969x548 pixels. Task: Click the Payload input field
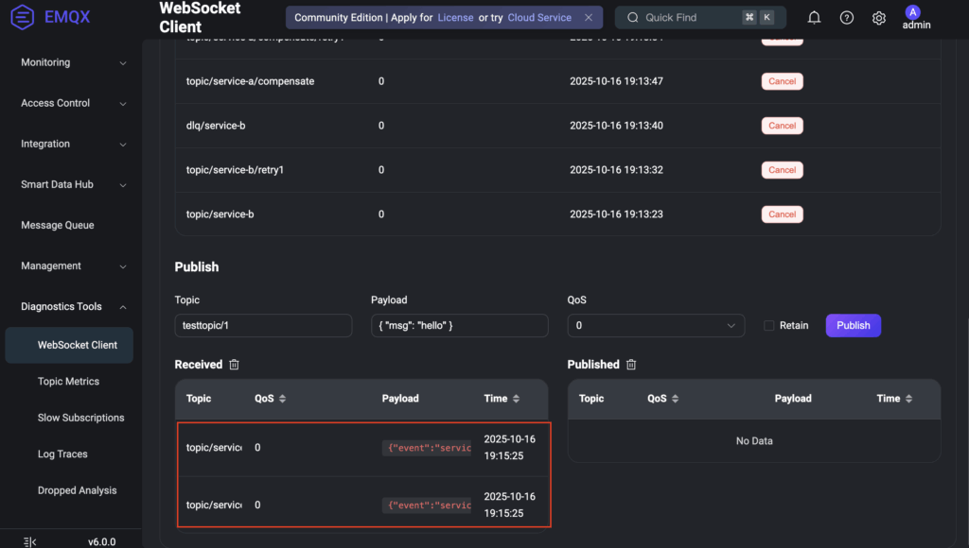click(459, 325)
